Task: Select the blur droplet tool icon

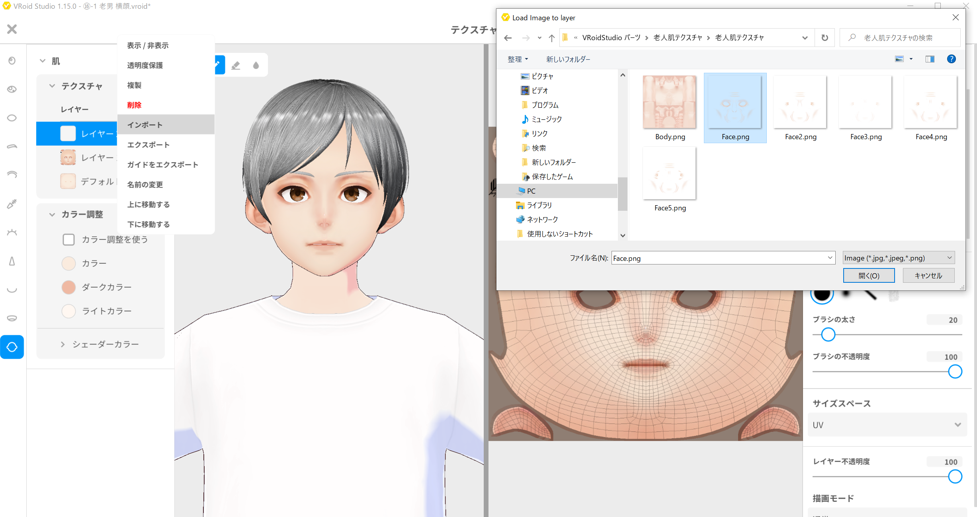Action: point(256,65)
